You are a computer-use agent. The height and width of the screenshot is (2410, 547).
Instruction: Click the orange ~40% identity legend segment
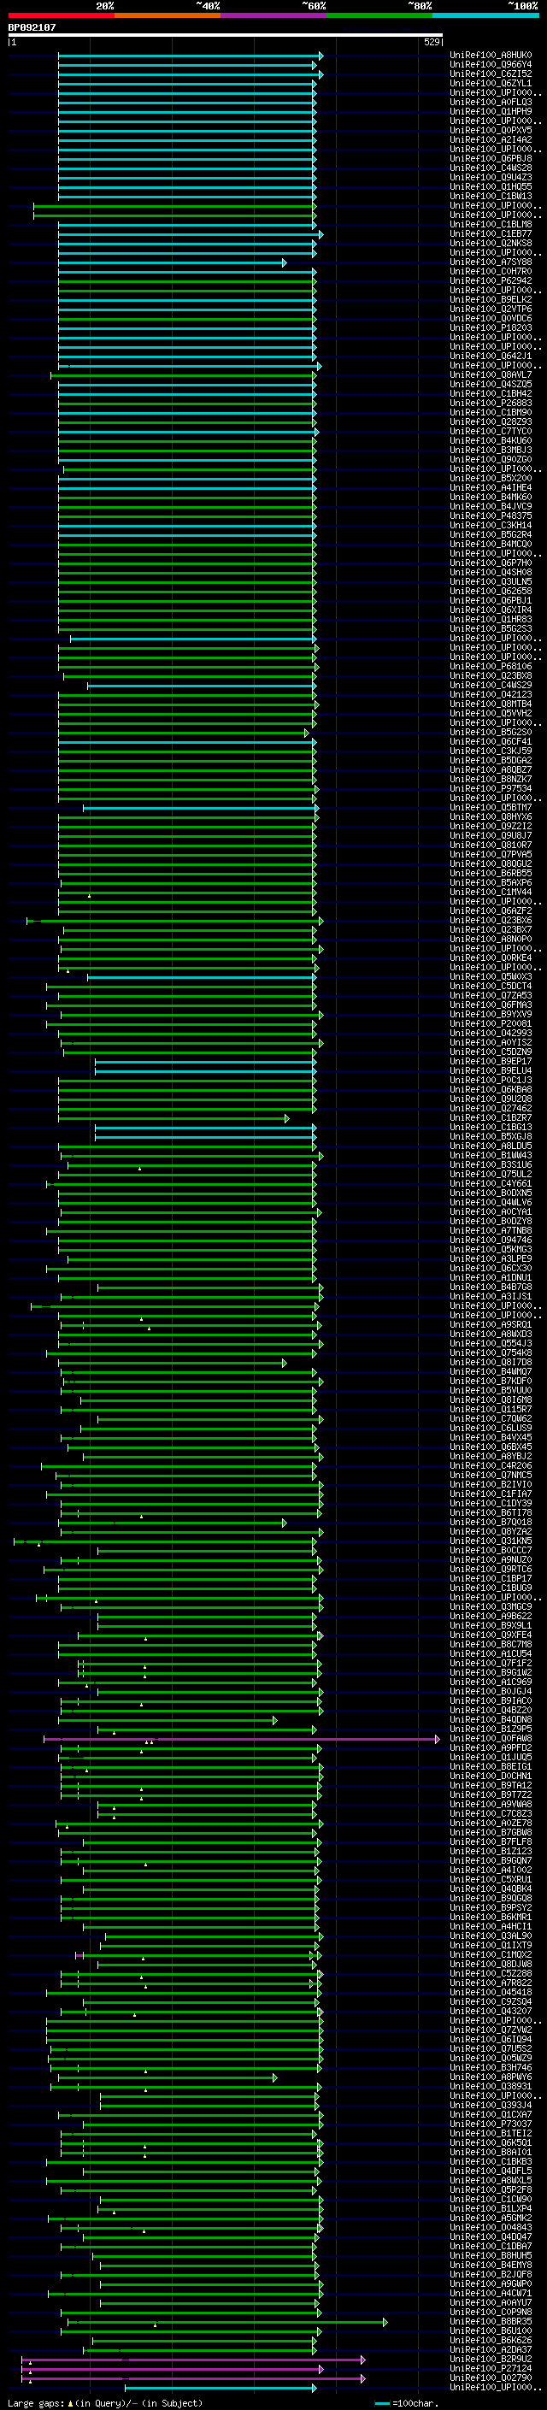tap(168, 15)
